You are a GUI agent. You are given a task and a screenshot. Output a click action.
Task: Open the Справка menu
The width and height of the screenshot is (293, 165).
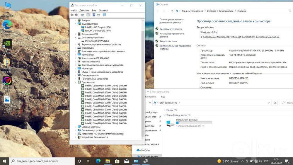pyautogui.click(x=103, y=11)
